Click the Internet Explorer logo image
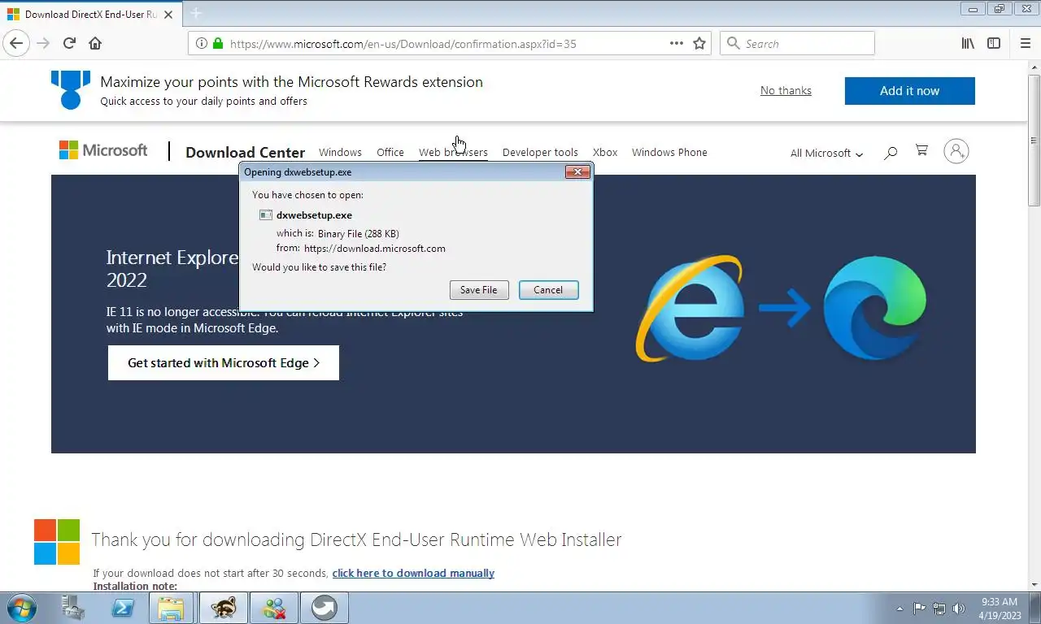 click(690, 309)
